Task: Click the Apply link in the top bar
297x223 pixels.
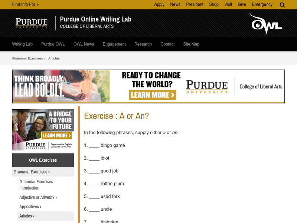Action: pyautogui.click(x=159, y=4)
